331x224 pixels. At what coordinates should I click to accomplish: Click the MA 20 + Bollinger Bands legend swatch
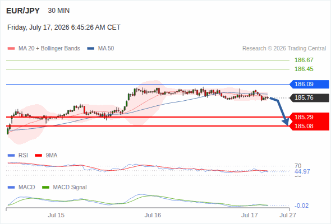tap(11, 49)
